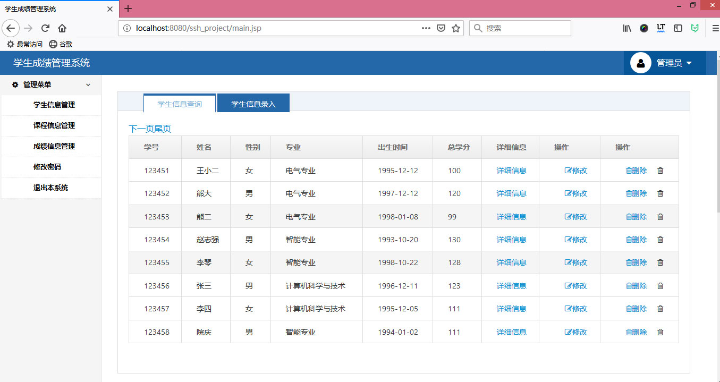Click the sidebar toggle icon in toolbar
Screen dimensions: 720x382
(677, 28)
